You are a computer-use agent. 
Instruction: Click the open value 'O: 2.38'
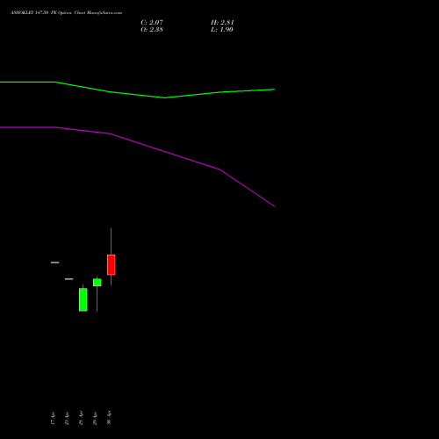(152, 29)
